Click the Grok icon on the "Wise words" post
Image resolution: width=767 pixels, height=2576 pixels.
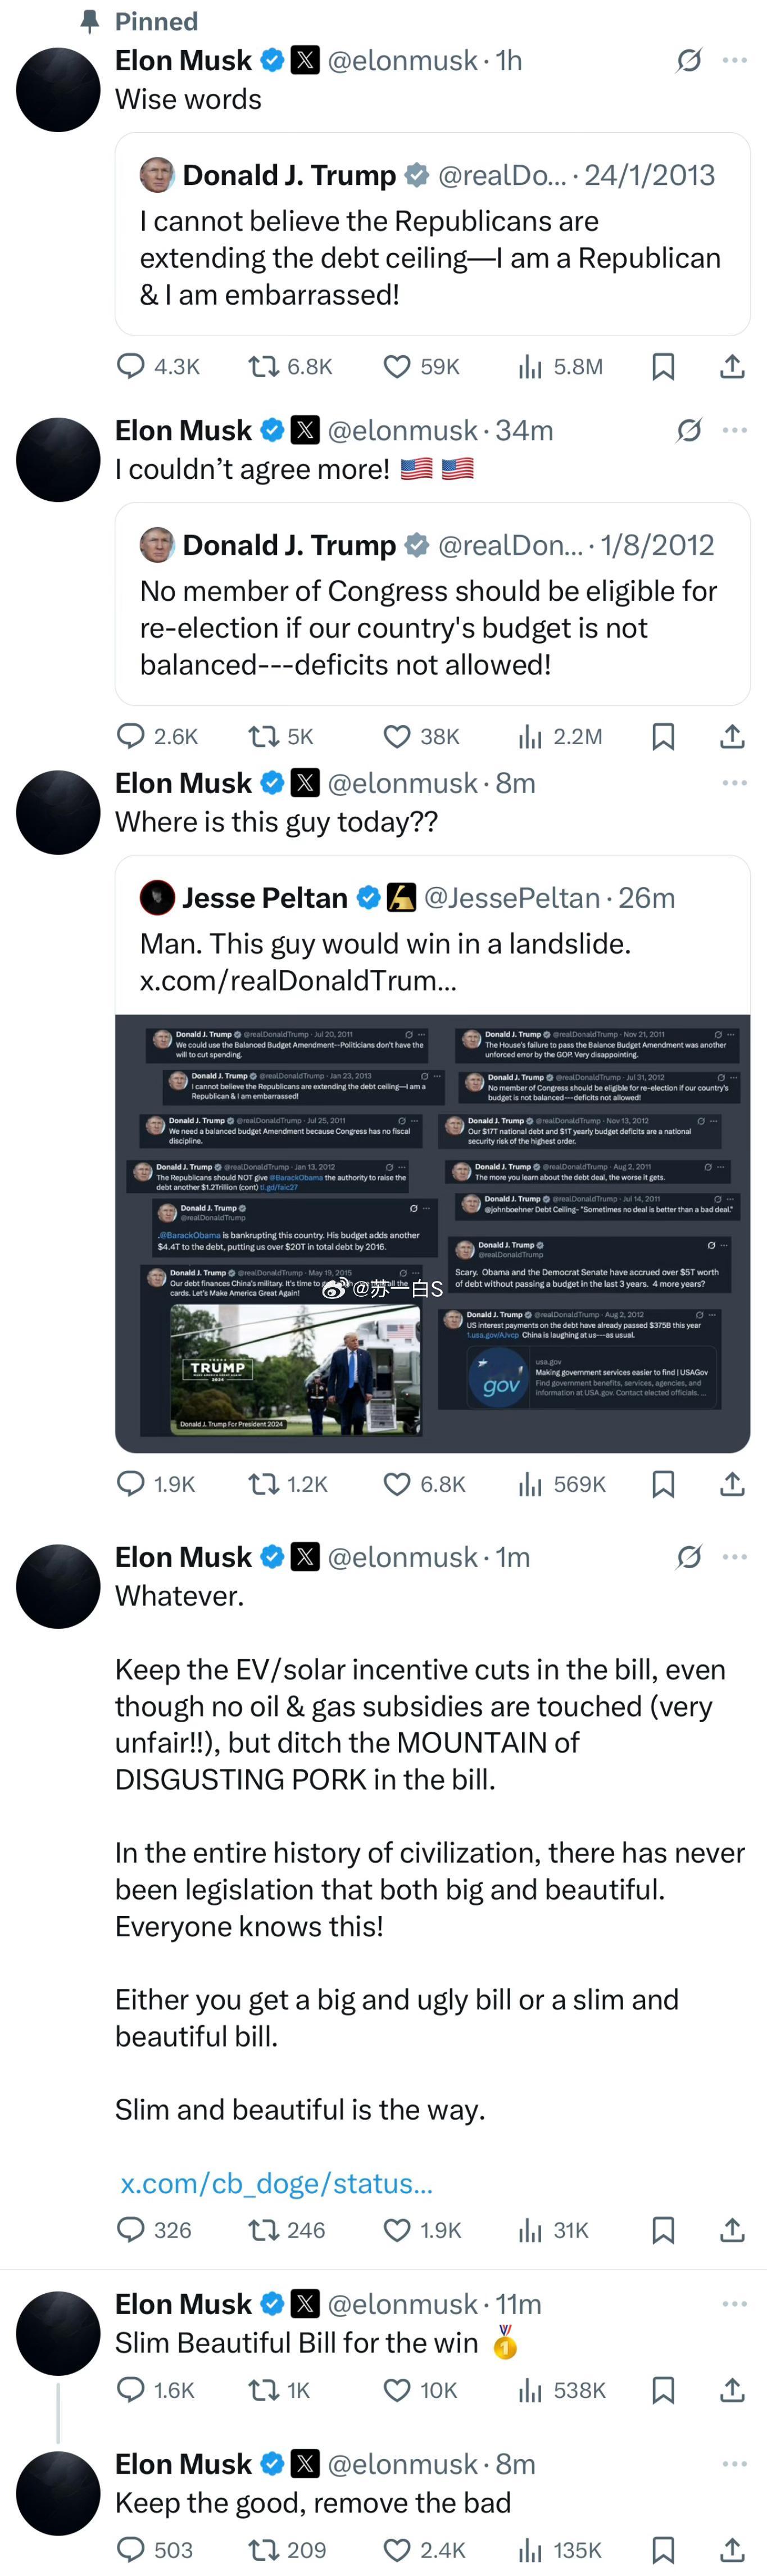689,61
